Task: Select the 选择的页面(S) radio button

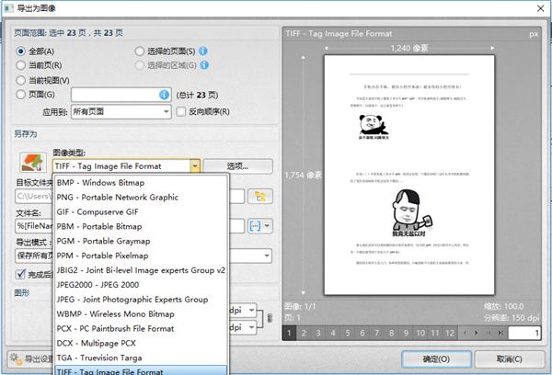Action: tap(140, 51)
